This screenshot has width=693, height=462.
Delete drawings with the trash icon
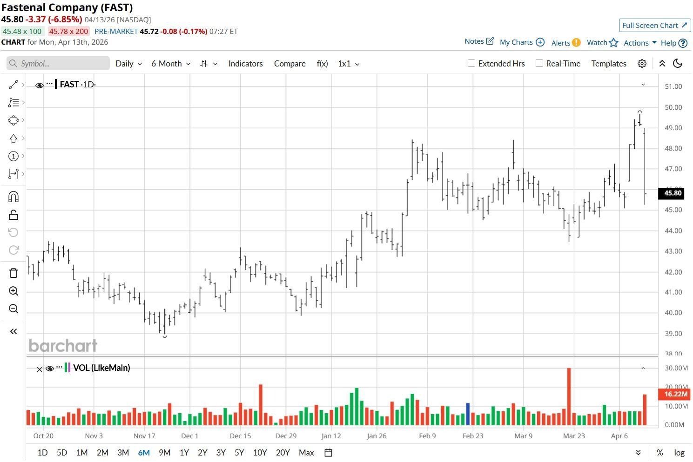pos(13,273)
